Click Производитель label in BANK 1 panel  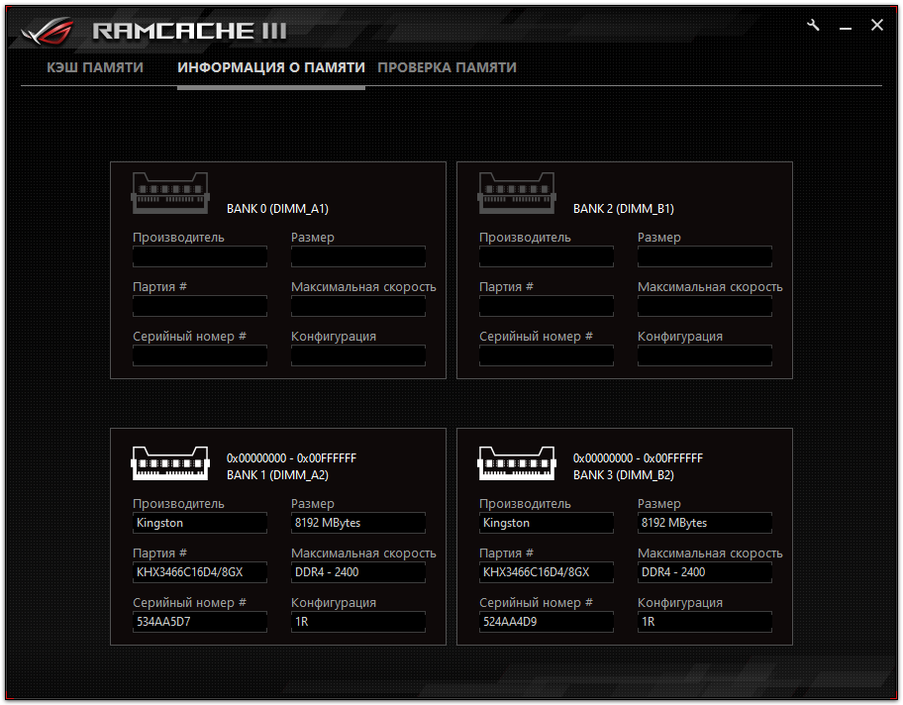178,503
